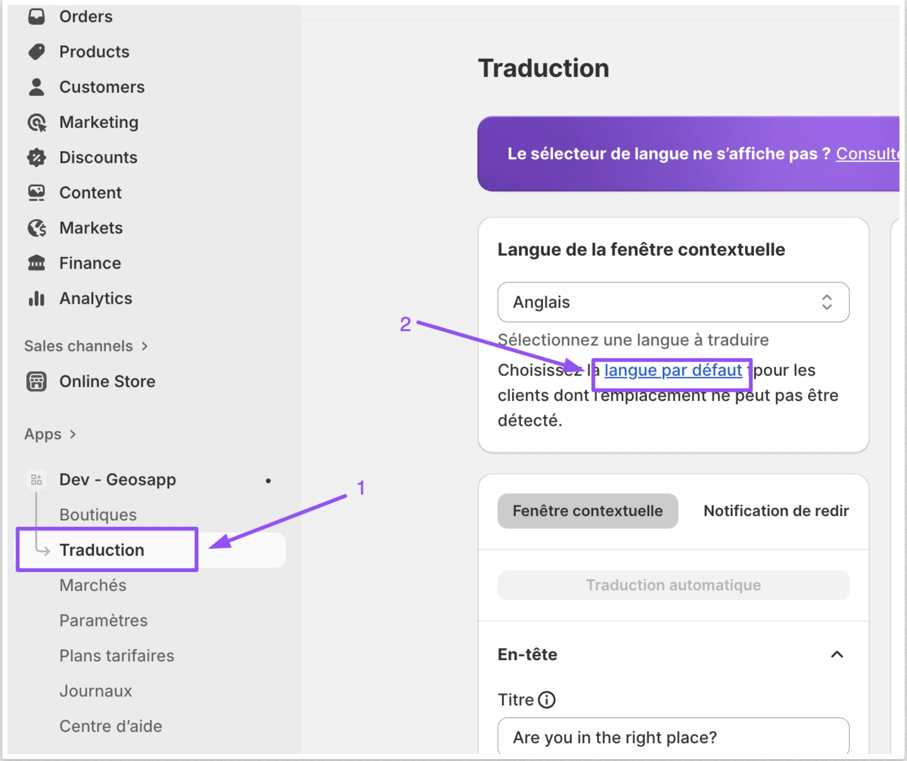Click the Products tag icon

click(x=36, y=52)
